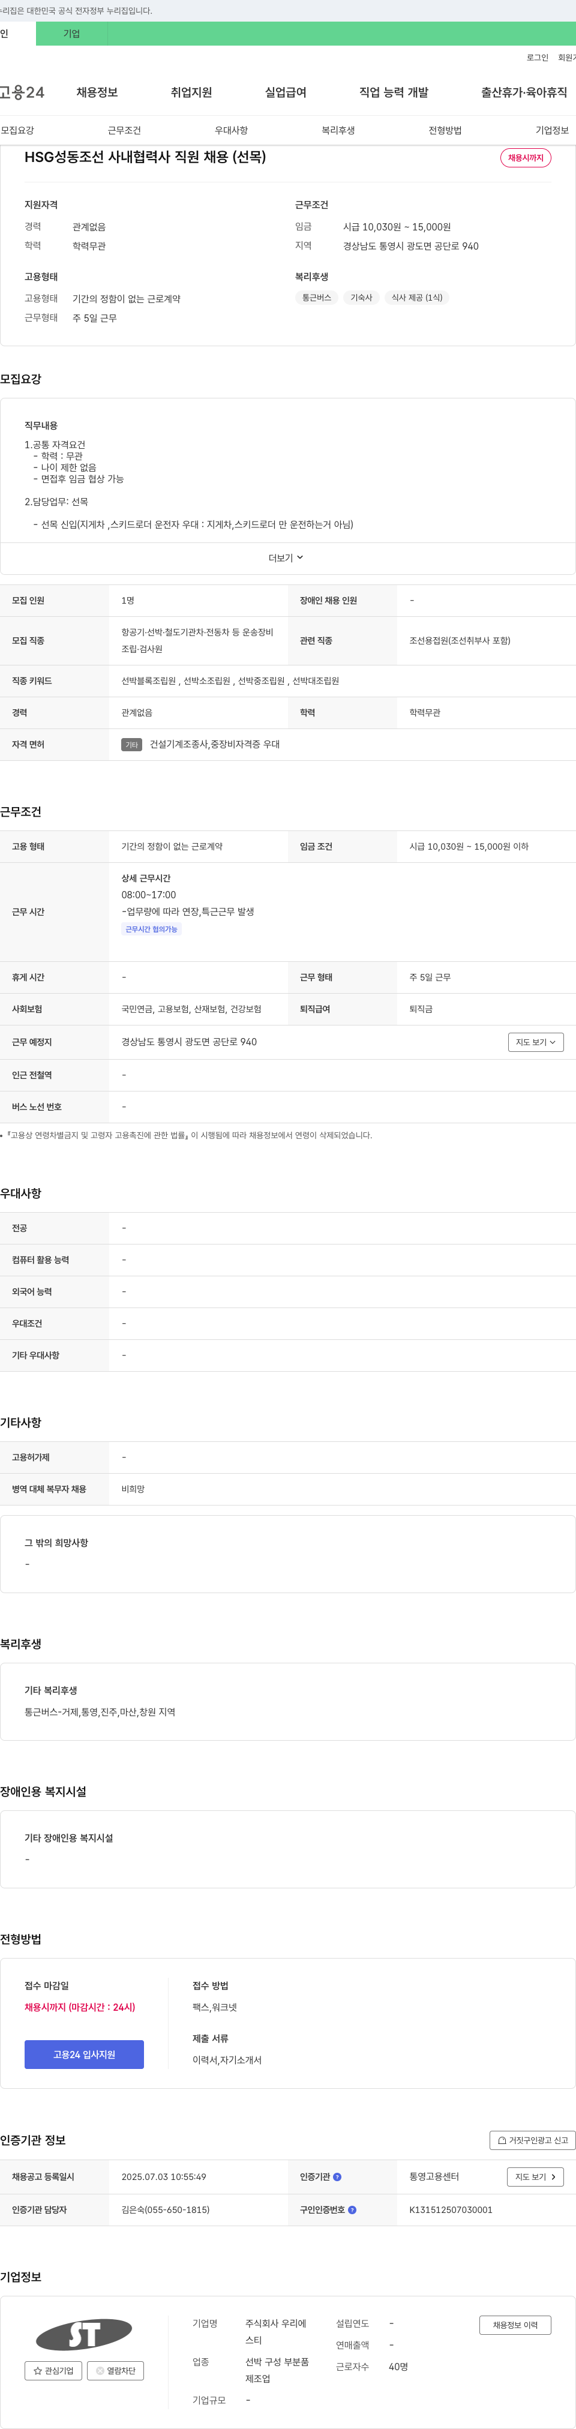
Task: Click work hours text 08:00~17:00
Action: (x=149, y=895)
